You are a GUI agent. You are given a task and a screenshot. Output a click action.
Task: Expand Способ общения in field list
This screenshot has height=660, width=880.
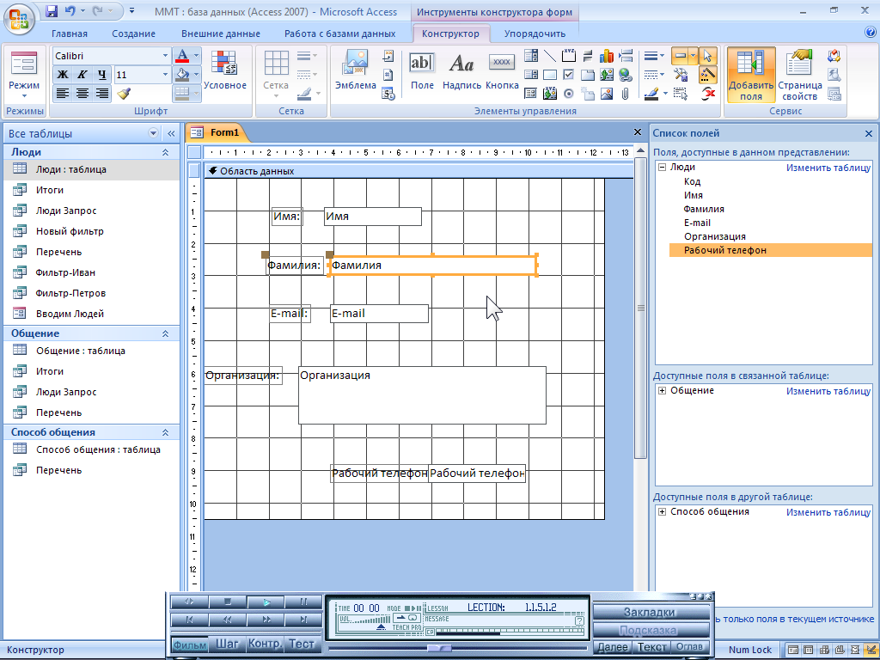(x=663, y=512)
